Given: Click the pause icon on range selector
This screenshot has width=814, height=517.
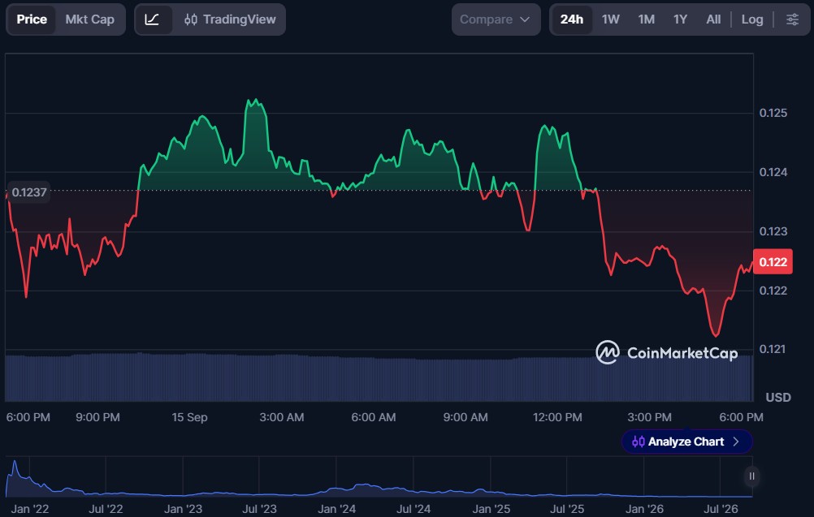Looking at the screenshot, I should 751,476.
